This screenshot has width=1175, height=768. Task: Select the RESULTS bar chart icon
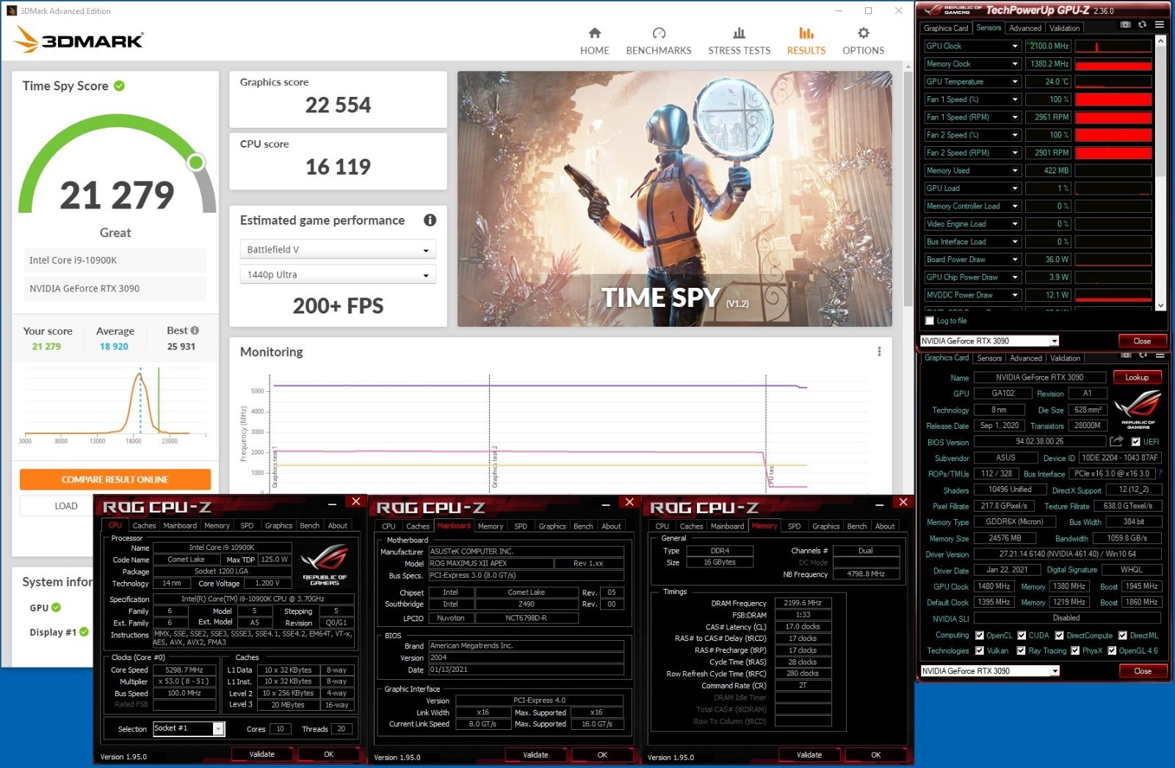pos(806,33)
